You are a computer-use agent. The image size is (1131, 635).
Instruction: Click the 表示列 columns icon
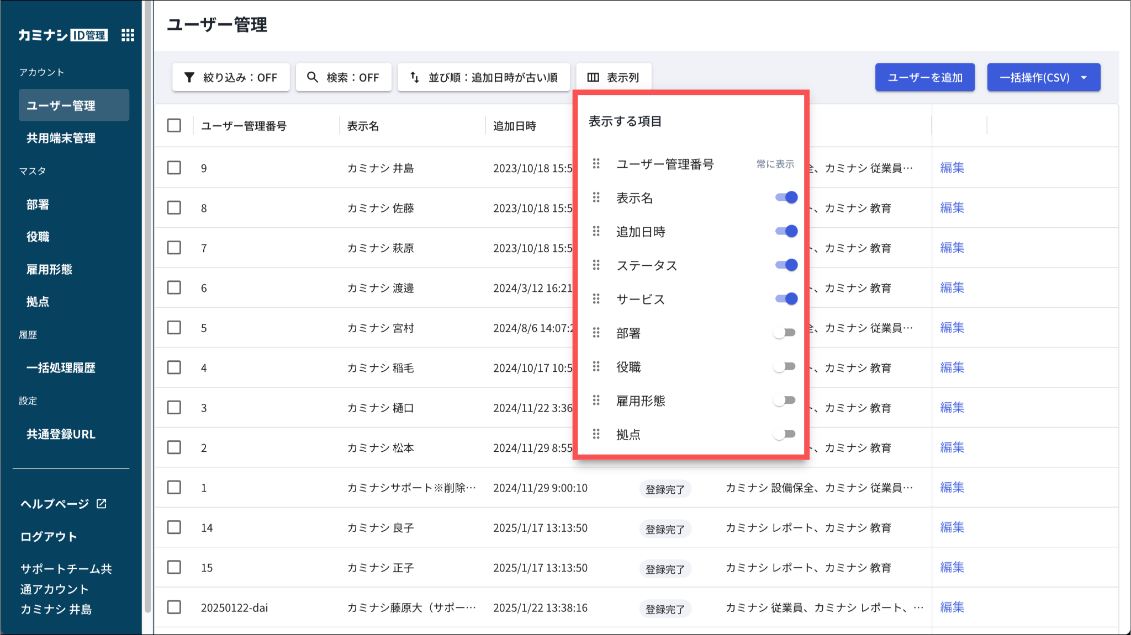[x=593, y=77]
